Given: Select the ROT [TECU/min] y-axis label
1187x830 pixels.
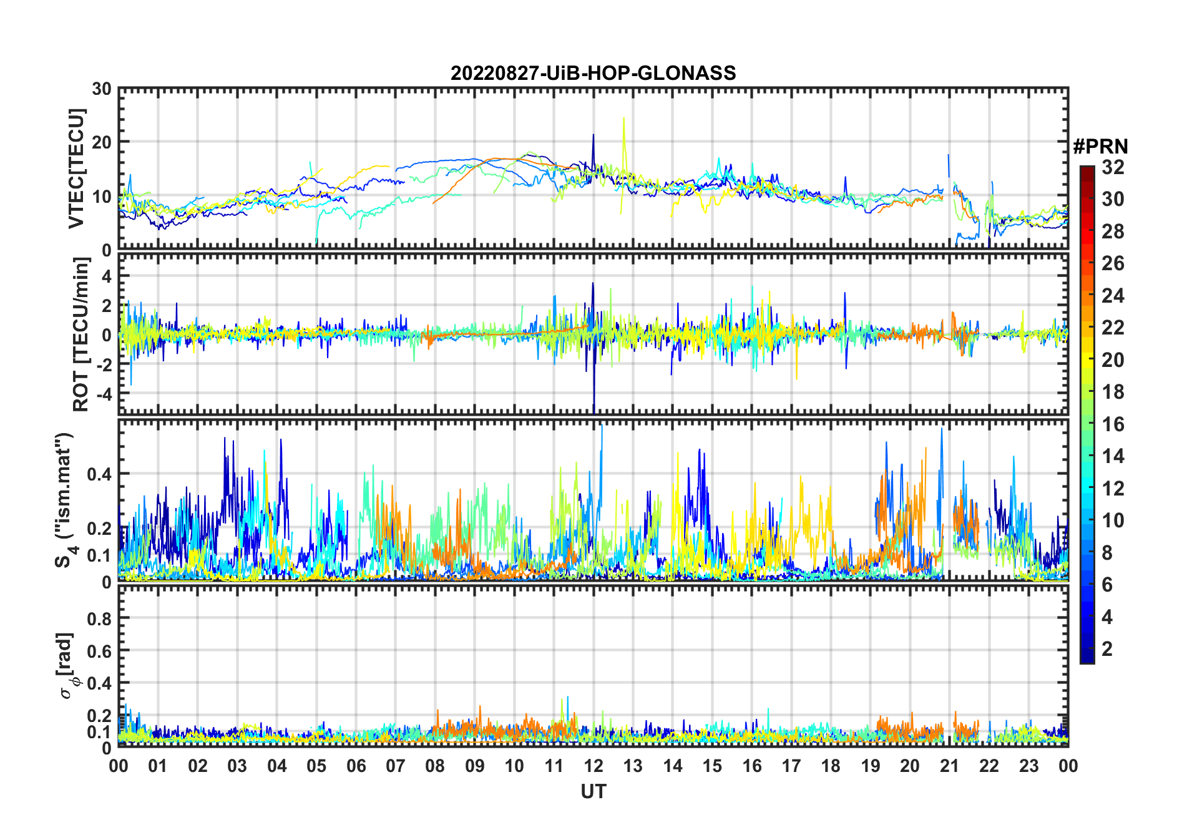Looking at the screenshot, I should (x=81, y=334).
